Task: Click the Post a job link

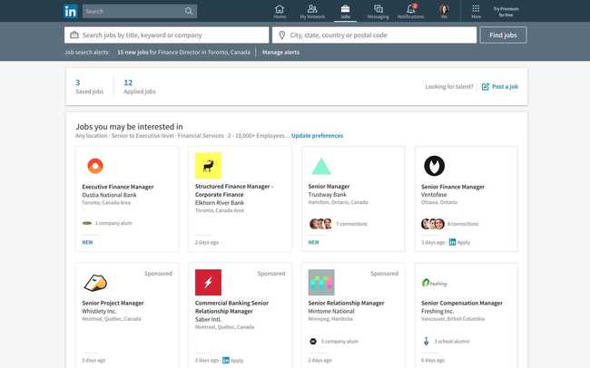Action: [x=505, y=86]
